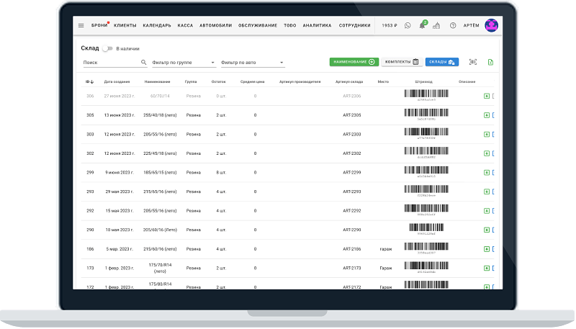This screenshot has height=329, width=576.
Task: Click the green stock icon on row 290
Action: point(487,230)
